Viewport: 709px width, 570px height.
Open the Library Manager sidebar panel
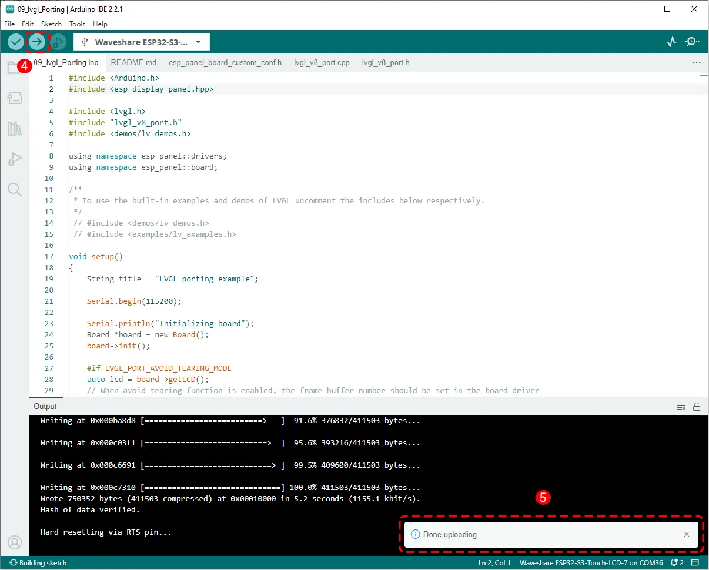tap(15, 129)
